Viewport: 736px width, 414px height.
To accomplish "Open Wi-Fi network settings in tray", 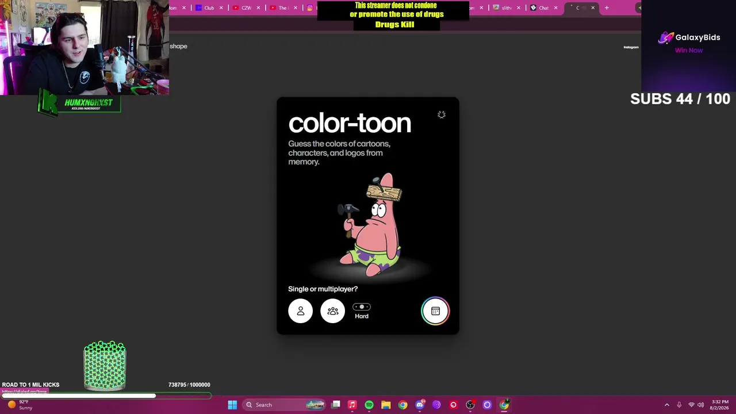I will (x=691, y=405).
